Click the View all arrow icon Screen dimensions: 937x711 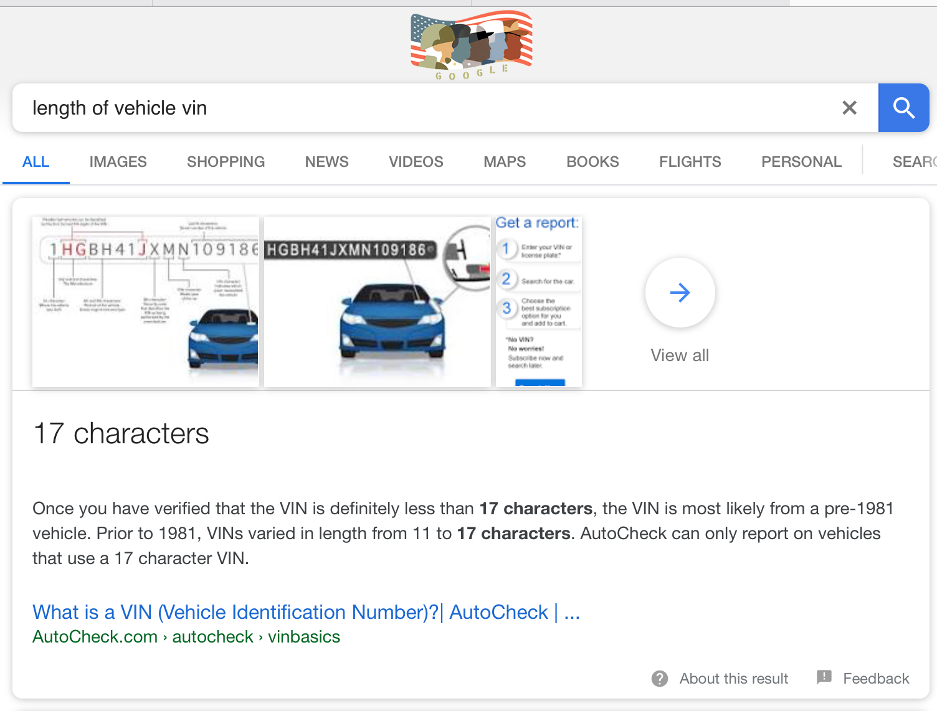pos(680,293)
